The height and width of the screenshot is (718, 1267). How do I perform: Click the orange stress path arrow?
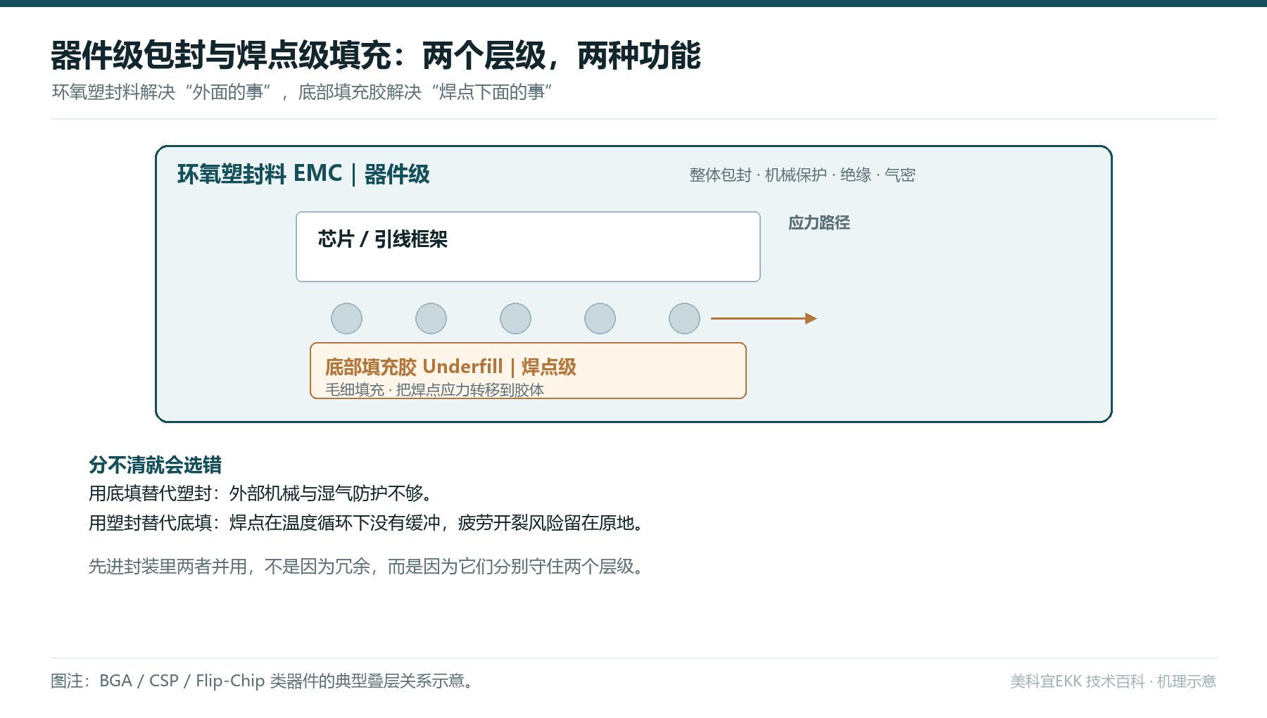click(764, 318)
